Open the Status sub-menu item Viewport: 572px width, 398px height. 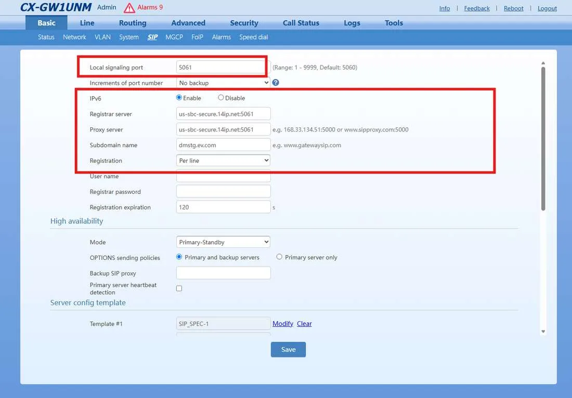click(x=46, y=37)
